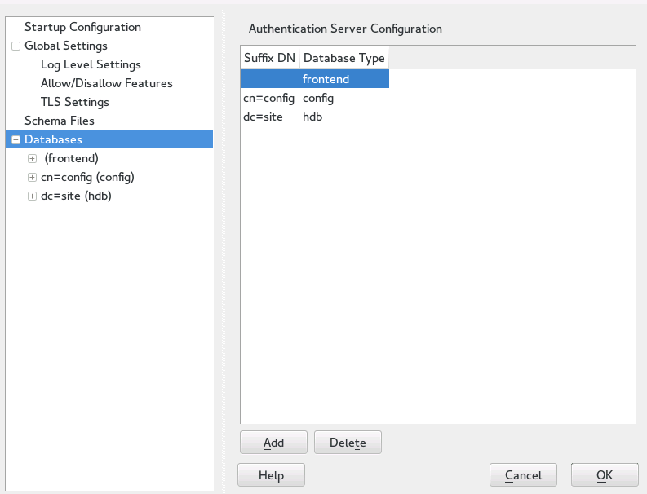
Task: Select Startup Configuration in the tree
Action: [x=82, y=28]
